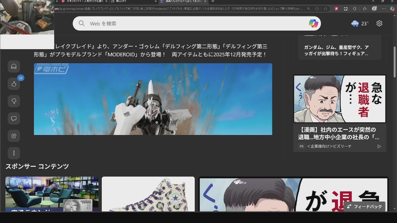
Task: Open the weather widget showing 23°
Action: click(x=360, y=24)
